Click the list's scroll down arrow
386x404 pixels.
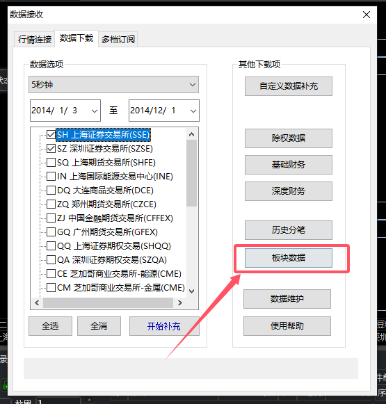[x=191, y=291]
